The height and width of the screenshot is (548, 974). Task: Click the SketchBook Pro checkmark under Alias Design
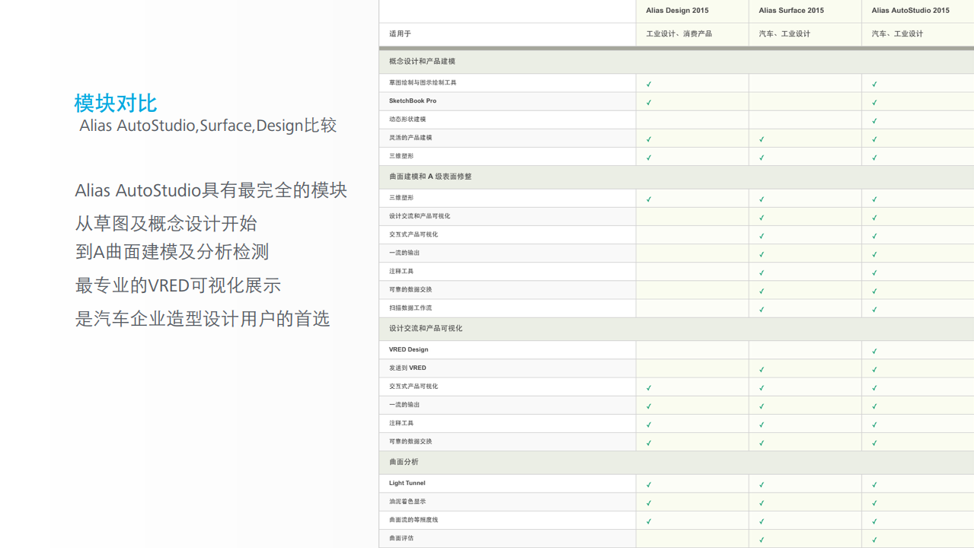point(649,102)
